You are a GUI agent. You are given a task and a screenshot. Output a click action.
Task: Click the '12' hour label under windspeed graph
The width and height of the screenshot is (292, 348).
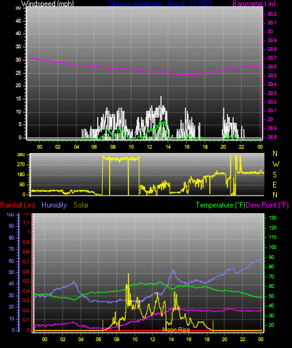click(x=149, y=147)
